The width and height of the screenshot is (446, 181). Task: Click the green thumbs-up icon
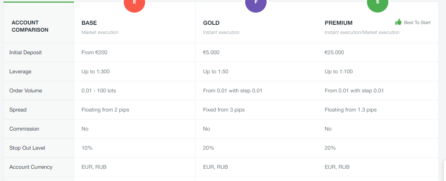(x=398, y=22)
